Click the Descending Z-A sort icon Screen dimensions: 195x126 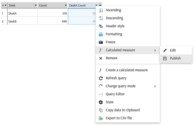pos(101,18)
